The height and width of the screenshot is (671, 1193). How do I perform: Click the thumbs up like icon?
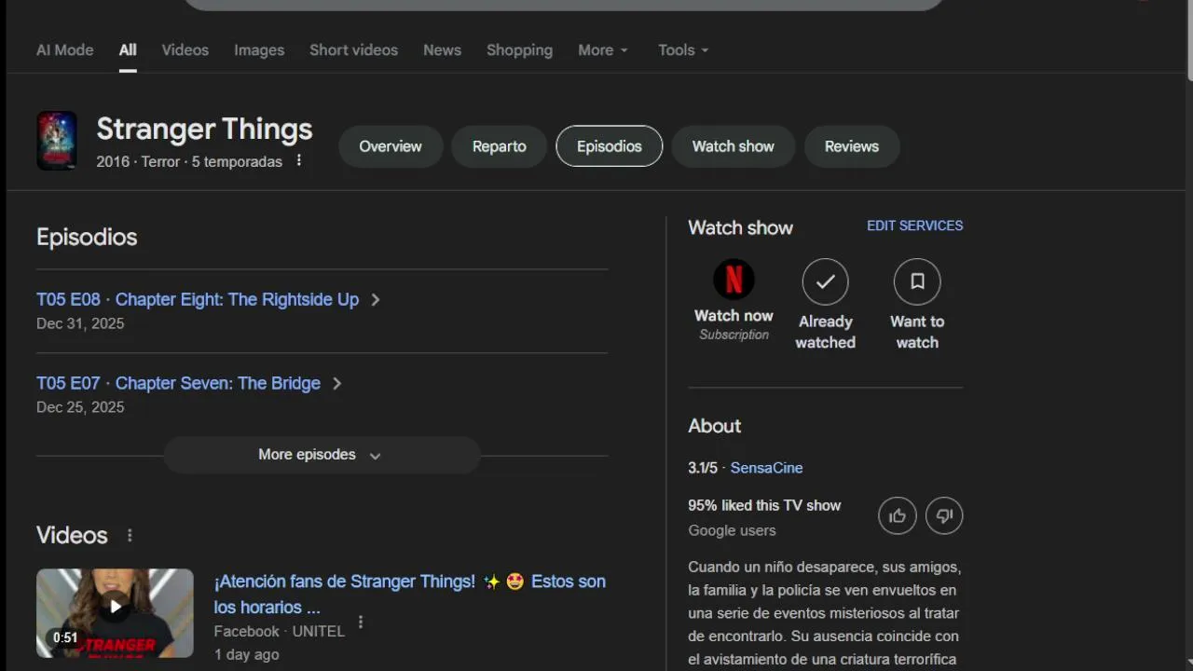(x=898, y=515)
